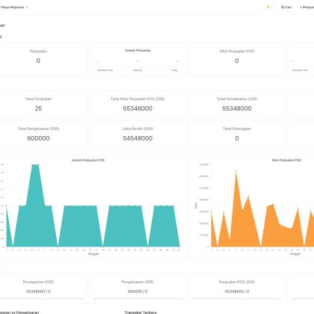Click the Pendapatan (IDR) value 55348000 / 0
This screenshot has width=314, height=314.
(38, 292)
